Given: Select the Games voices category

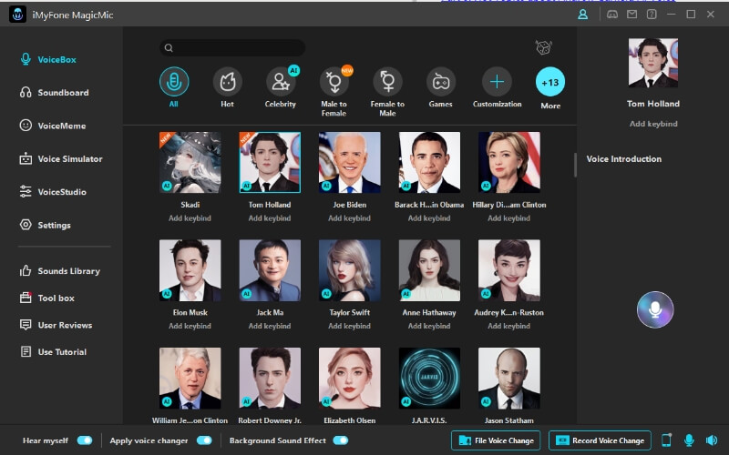Looking at the screenshot, I should coord(441,82).
